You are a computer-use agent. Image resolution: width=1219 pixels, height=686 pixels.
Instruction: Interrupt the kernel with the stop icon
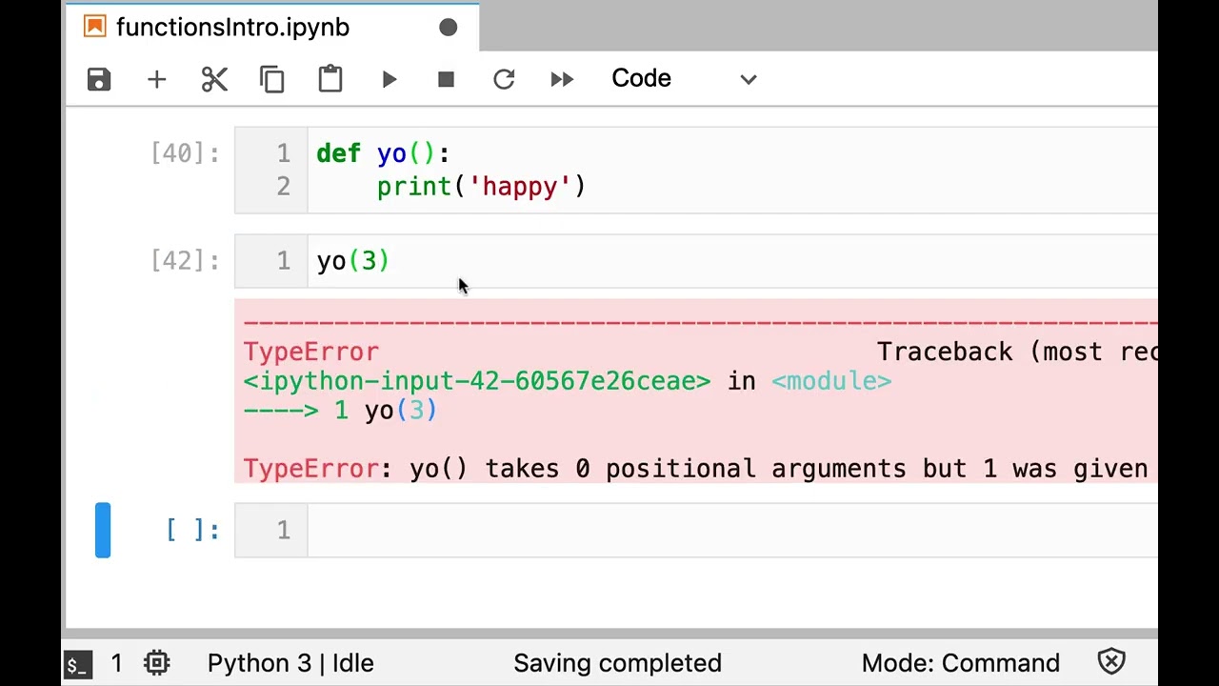pyautogui.click(x=446, y=79)
